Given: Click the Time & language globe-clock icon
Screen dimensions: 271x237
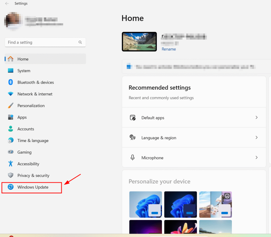Looking at the screenshot, I should pyautogui.click(x=11, y=140).
